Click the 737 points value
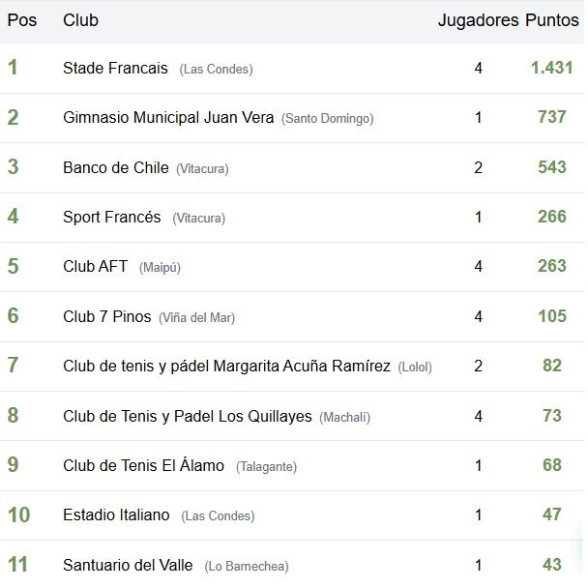 tap(551, 118)
